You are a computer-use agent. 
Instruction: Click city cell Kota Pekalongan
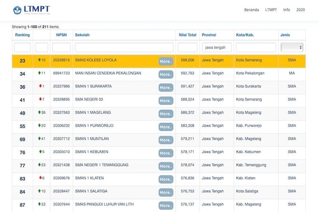coord(250,73)
